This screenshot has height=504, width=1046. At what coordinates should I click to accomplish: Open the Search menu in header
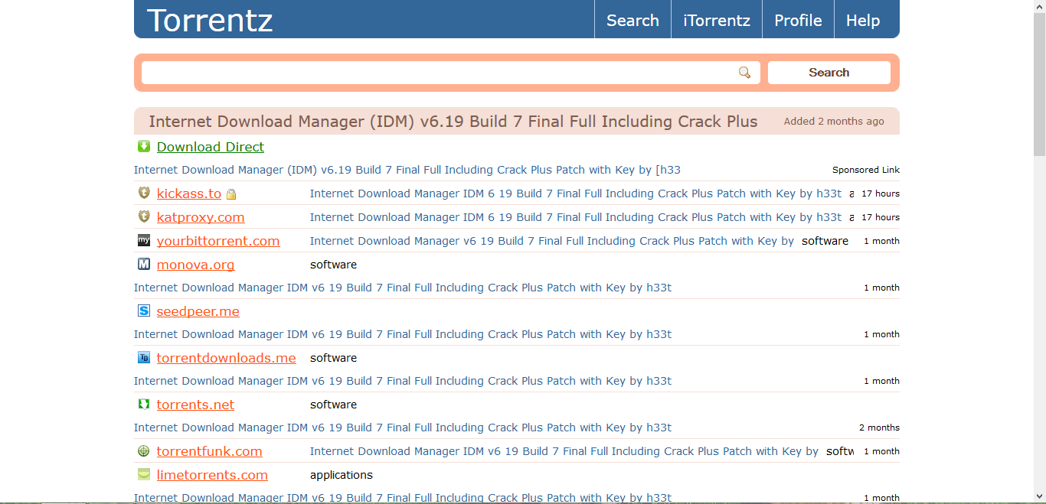pos(633,19)
